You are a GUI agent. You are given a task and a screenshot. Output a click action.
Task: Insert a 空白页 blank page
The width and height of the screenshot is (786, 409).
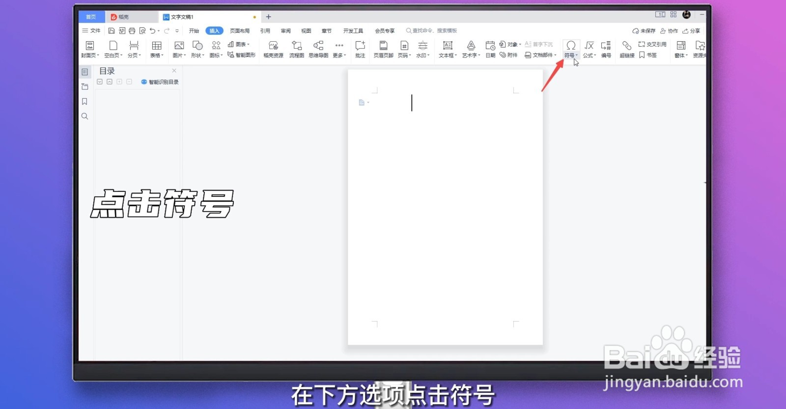(x=113, y=49)
